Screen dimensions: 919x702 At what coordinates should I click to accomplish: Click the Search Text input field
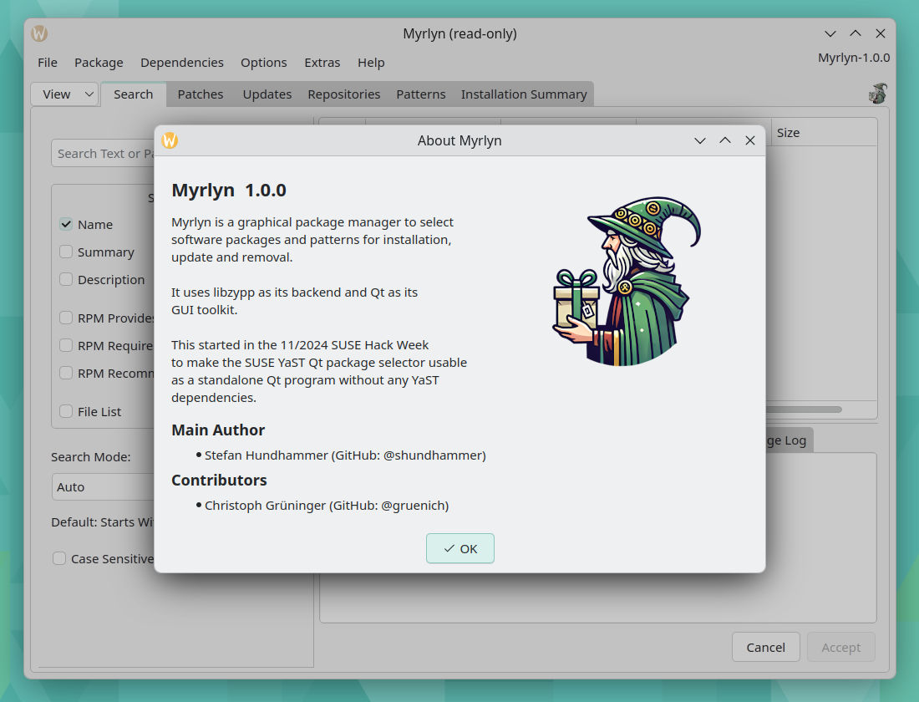click(100, 152)
